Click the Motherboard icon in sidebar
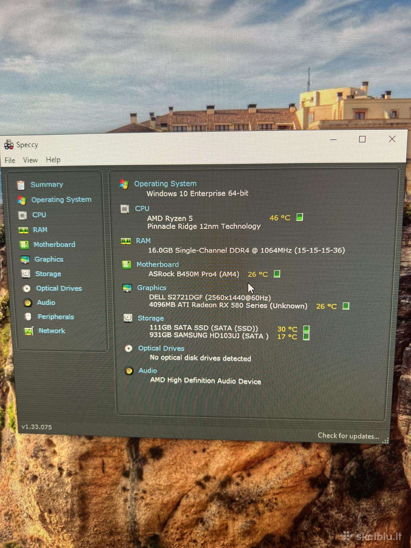411x548 pixels. point(24,245)
